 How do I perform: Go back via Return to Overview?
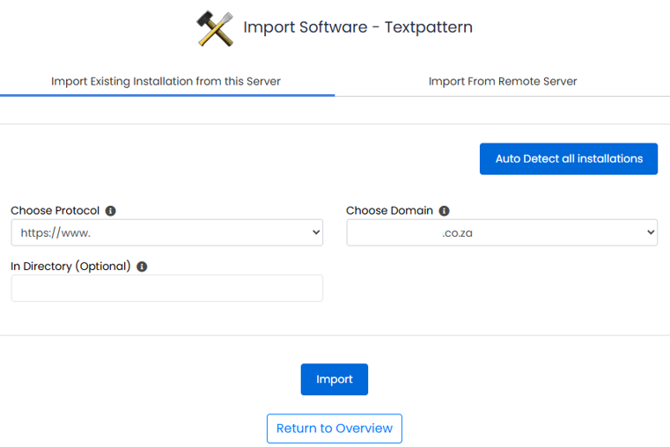(x=335, y=429)
